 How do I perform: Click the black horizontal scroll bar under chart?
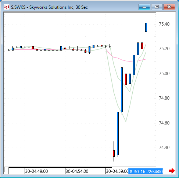point(60,167)
